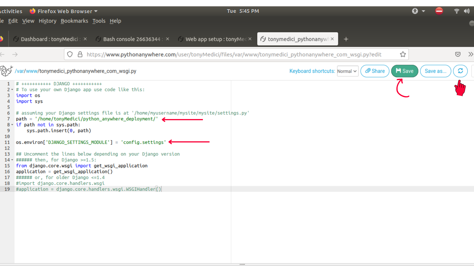The width and height of the screenshot is (474, 267).
Task: Close the tonymedici_pythonanywhere tab
Action: 332,39
